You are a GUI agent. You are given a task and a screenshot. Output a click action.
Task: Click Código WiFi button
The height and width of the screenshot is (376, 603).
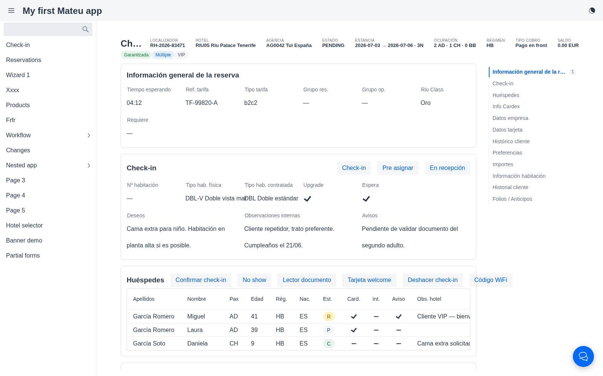coord(491,280)
